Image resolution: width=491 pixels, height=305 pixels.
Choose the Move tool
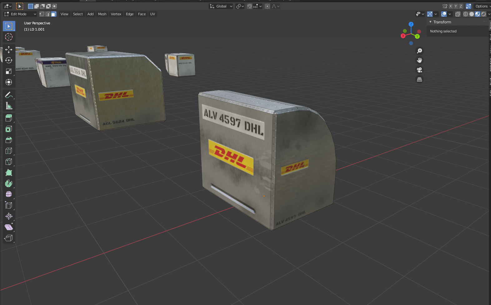[x=9, y=49]
